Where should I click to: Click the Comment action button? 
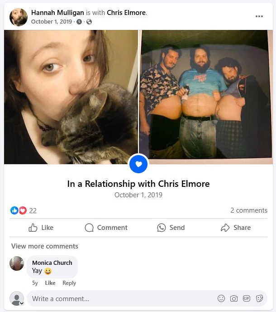tap(106, 228)
